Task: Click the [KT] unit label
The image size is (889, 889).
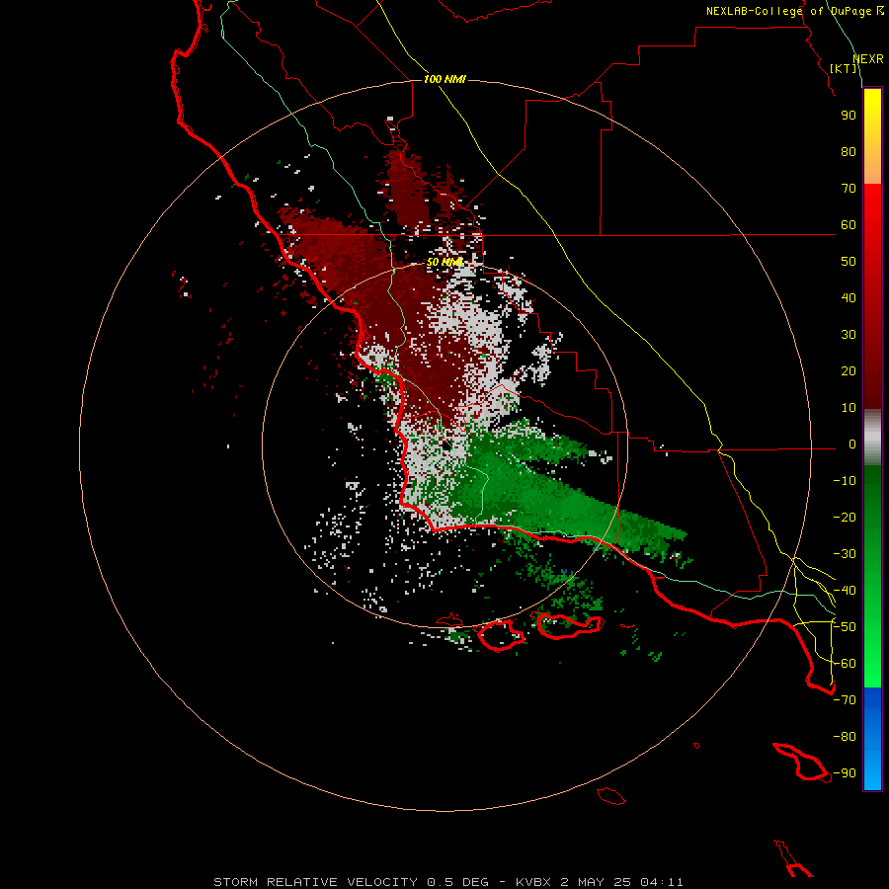Action: 844,68
